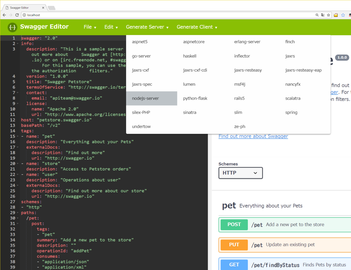
Task: Click the Swagger Editor logo icon
Action: pos(12,27)
